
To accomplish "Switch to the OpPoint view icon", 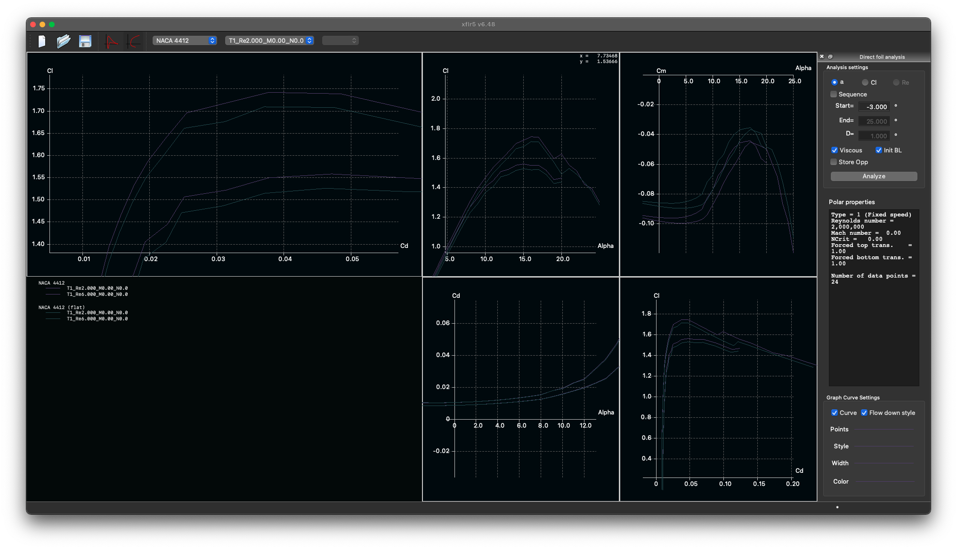I will [x=111, y=41].
